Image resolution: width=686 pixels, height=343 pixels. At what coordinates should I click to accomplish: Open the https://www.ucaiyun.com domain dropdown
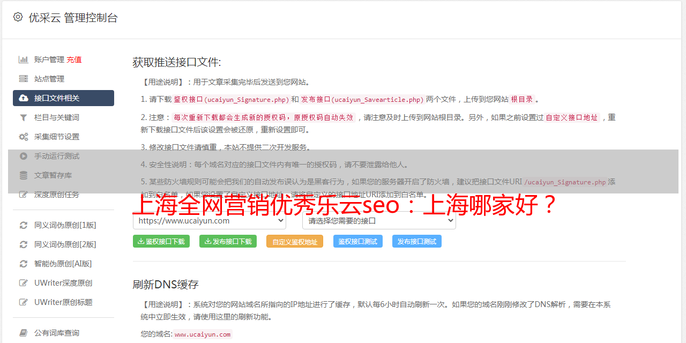click(209, 220)
